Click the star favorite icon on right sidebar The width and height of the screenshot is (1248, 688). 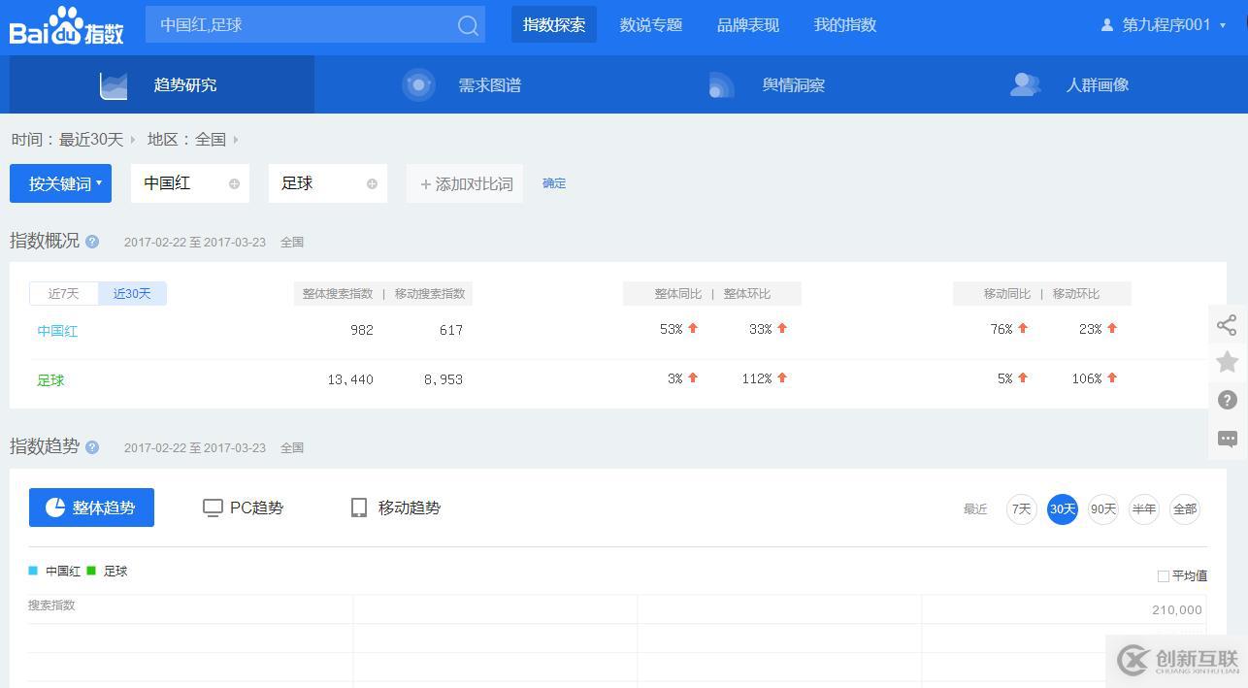1227,362
